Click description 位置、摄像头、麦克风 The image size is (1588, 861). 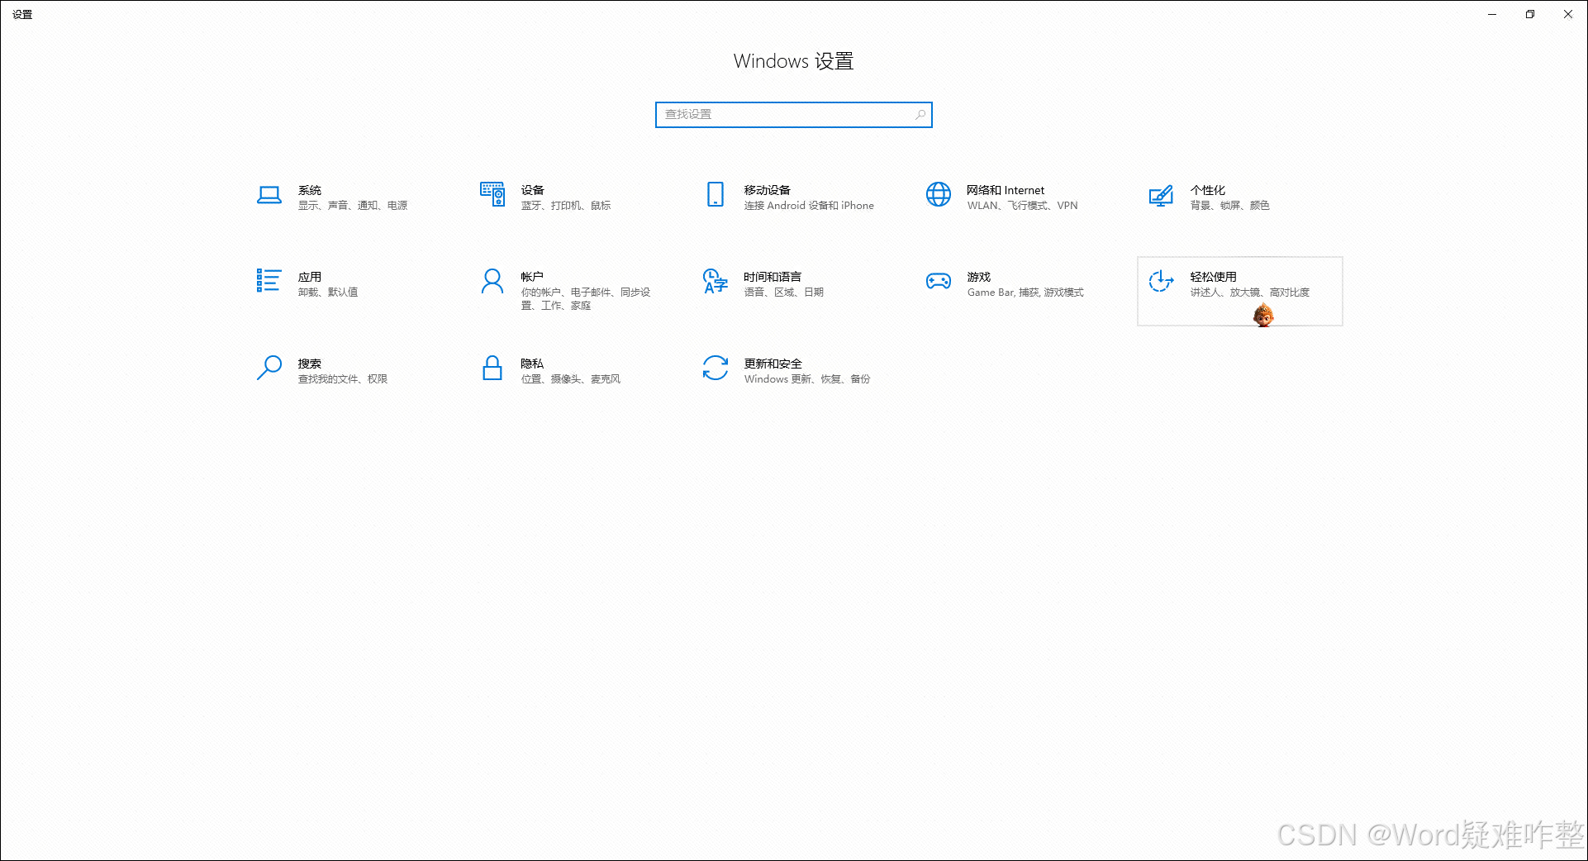coord(571,379)
